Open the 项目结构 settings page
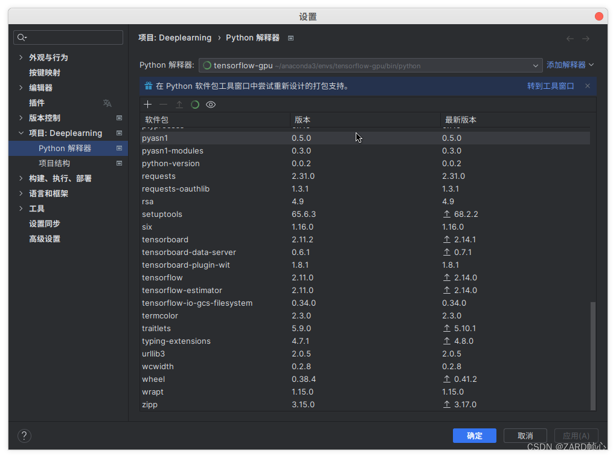Screen dimensions: 616x458 54,163
